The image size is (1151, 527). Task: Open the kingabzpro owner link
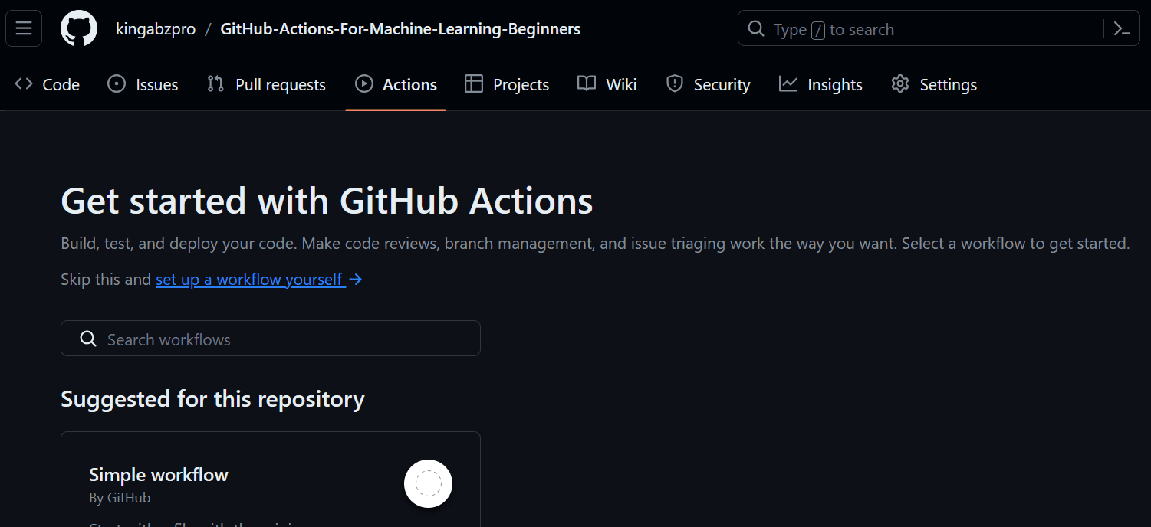click(x=156, y=29)
